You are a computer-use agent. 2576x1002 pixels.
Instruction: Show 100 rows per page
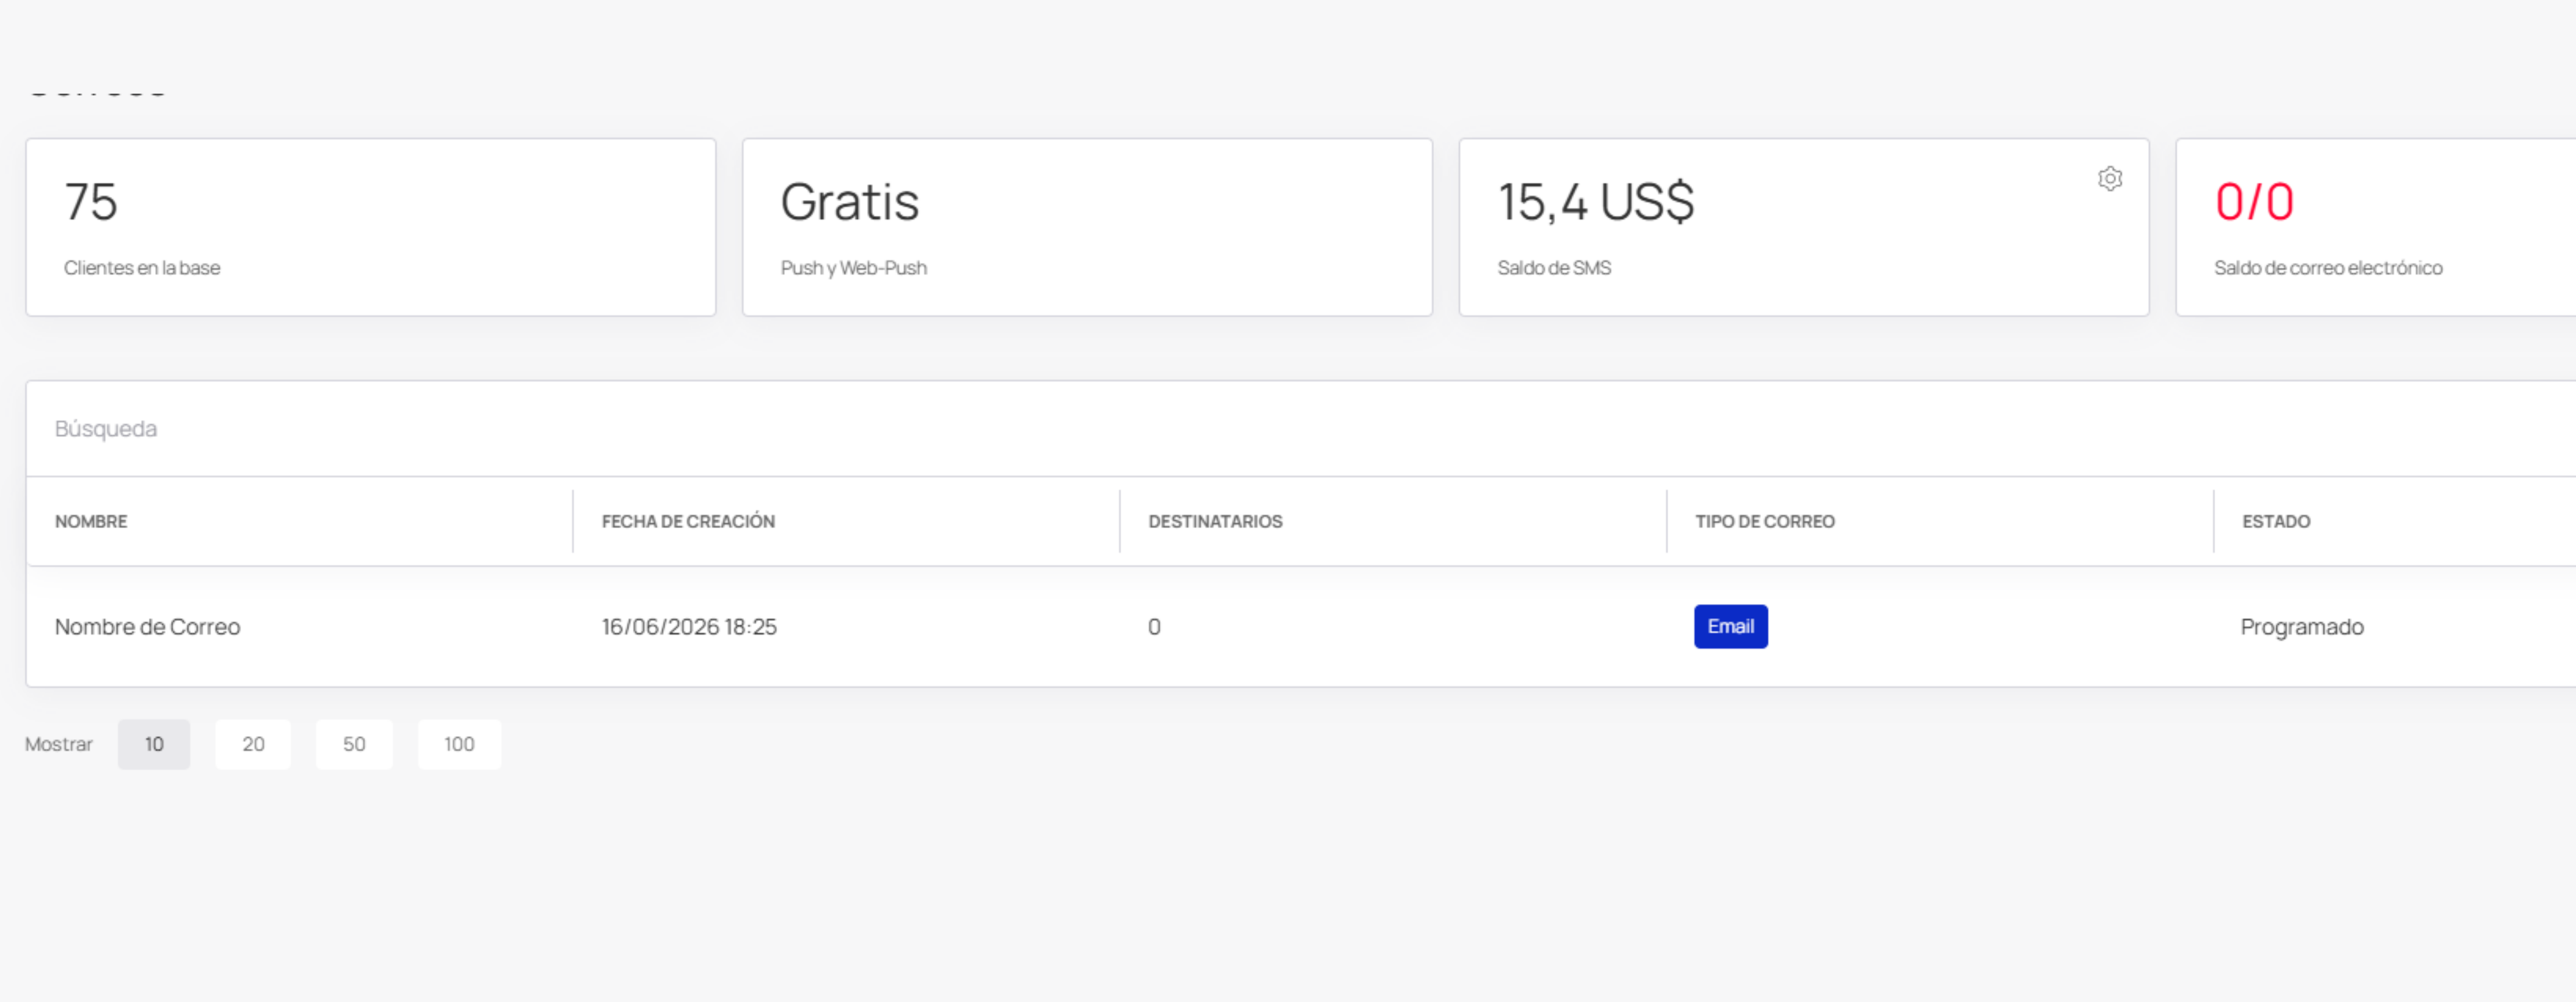[x=459, y=744]
